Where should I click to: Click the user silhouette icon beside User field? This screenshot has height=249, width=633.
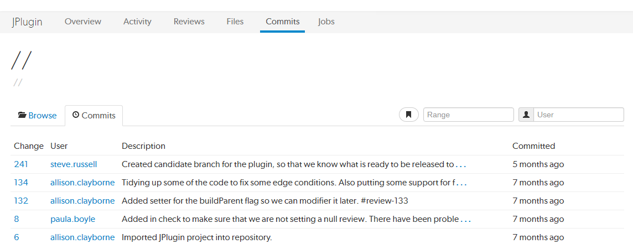pyautogui.click(x=526, y=115)
